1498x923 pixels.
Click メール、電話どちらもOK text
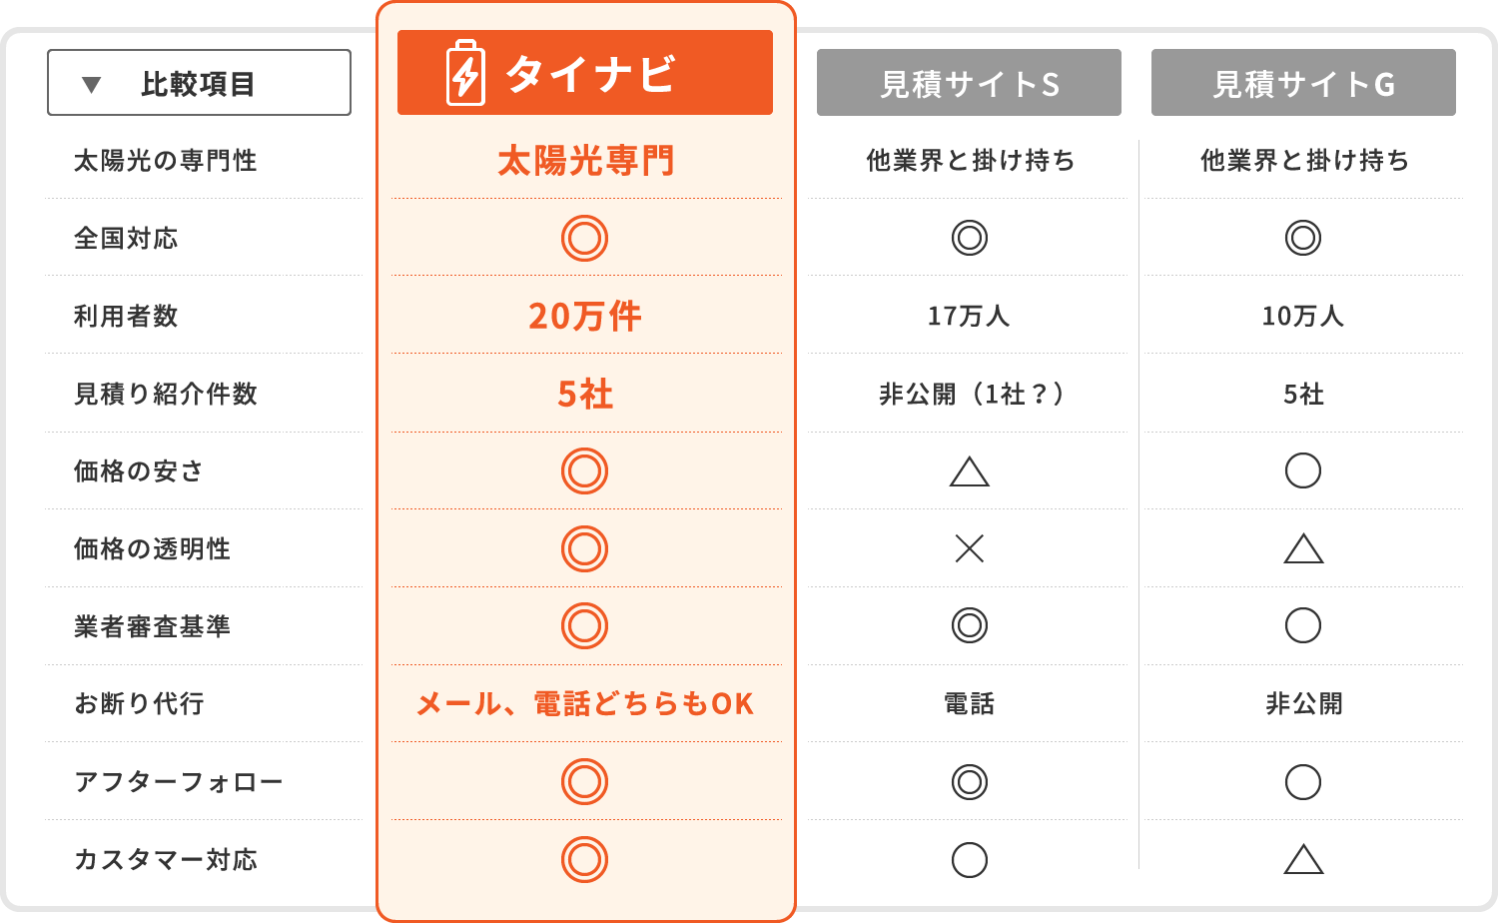coord(585,703)
